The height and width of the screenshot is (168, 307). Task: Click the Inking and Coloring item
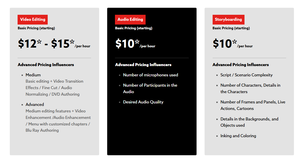click(x=238, y=136)
